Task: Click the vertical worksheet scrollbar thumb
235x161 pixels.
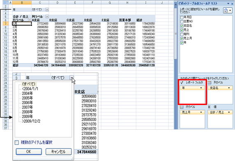Action: 175,34
